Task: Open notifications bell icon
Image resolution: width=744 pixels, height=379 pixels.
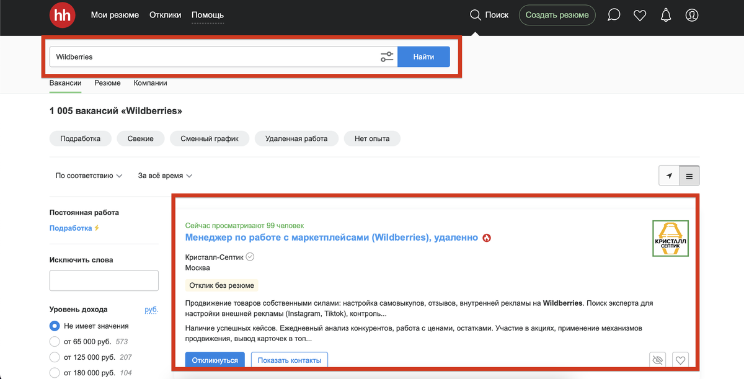Action: pyautogui.click(x=666, y=15)
